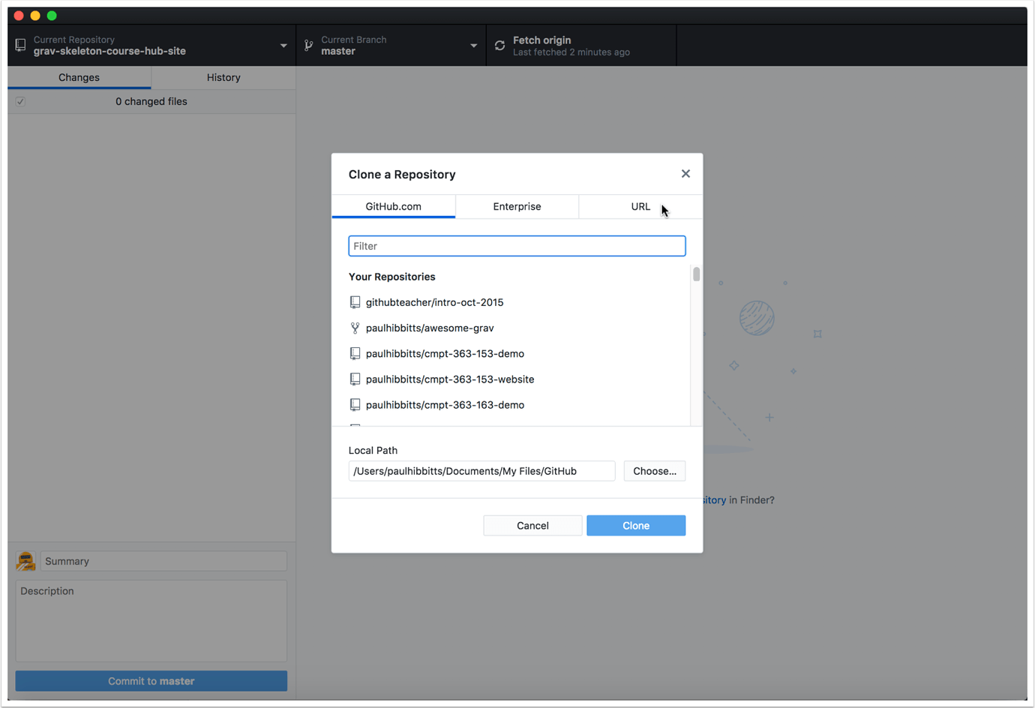Select the paulhibbitts/cmpt-363-153-website repository
Screen dimensions: 1035x708
coord(450,379)
